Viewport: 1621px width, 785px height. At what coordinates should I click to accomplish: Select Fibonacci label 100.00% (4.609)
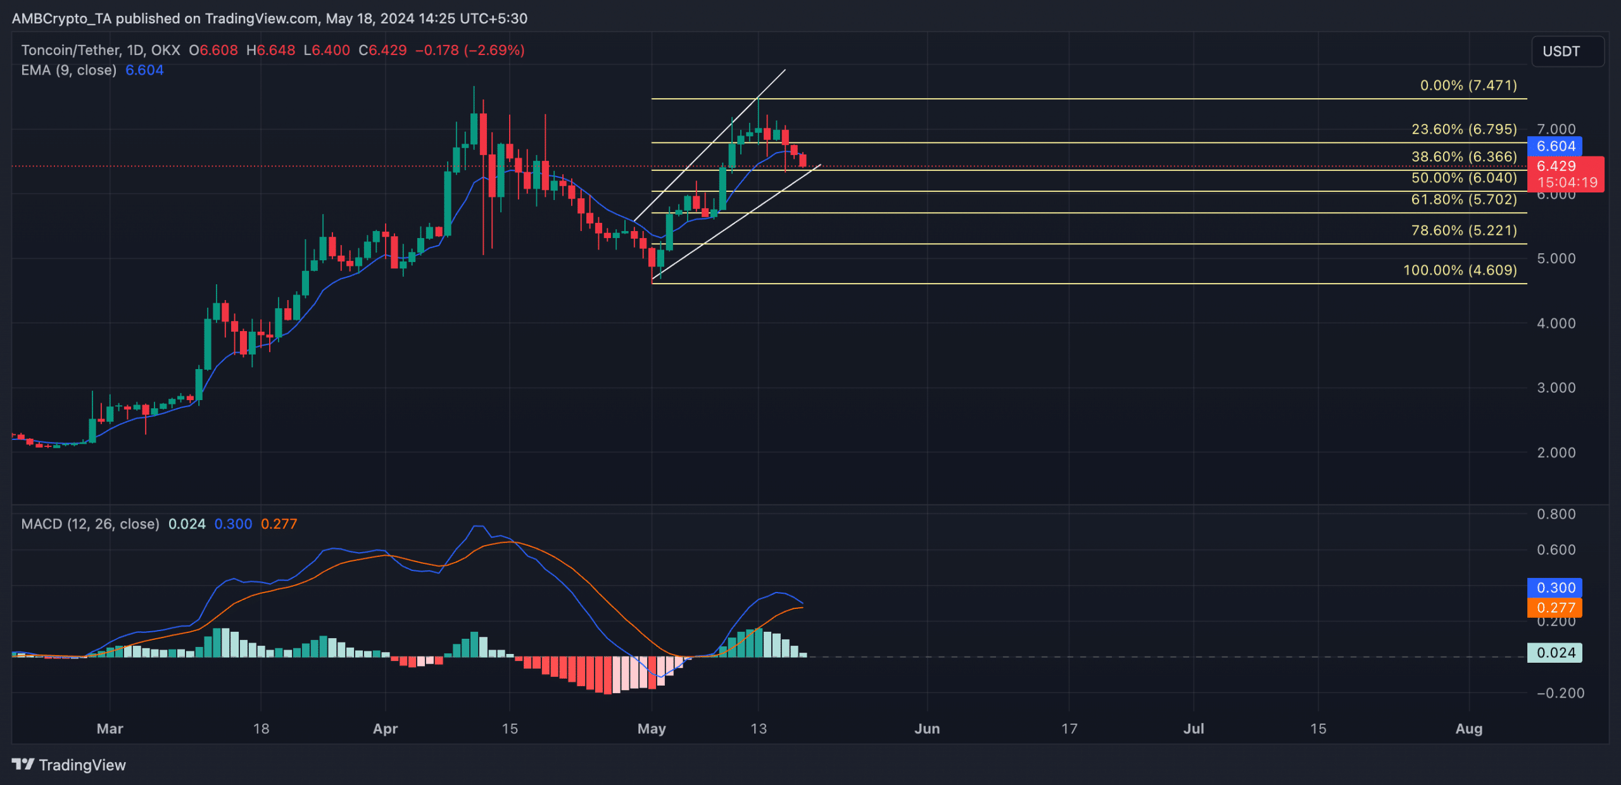(x=1460, y=270)
